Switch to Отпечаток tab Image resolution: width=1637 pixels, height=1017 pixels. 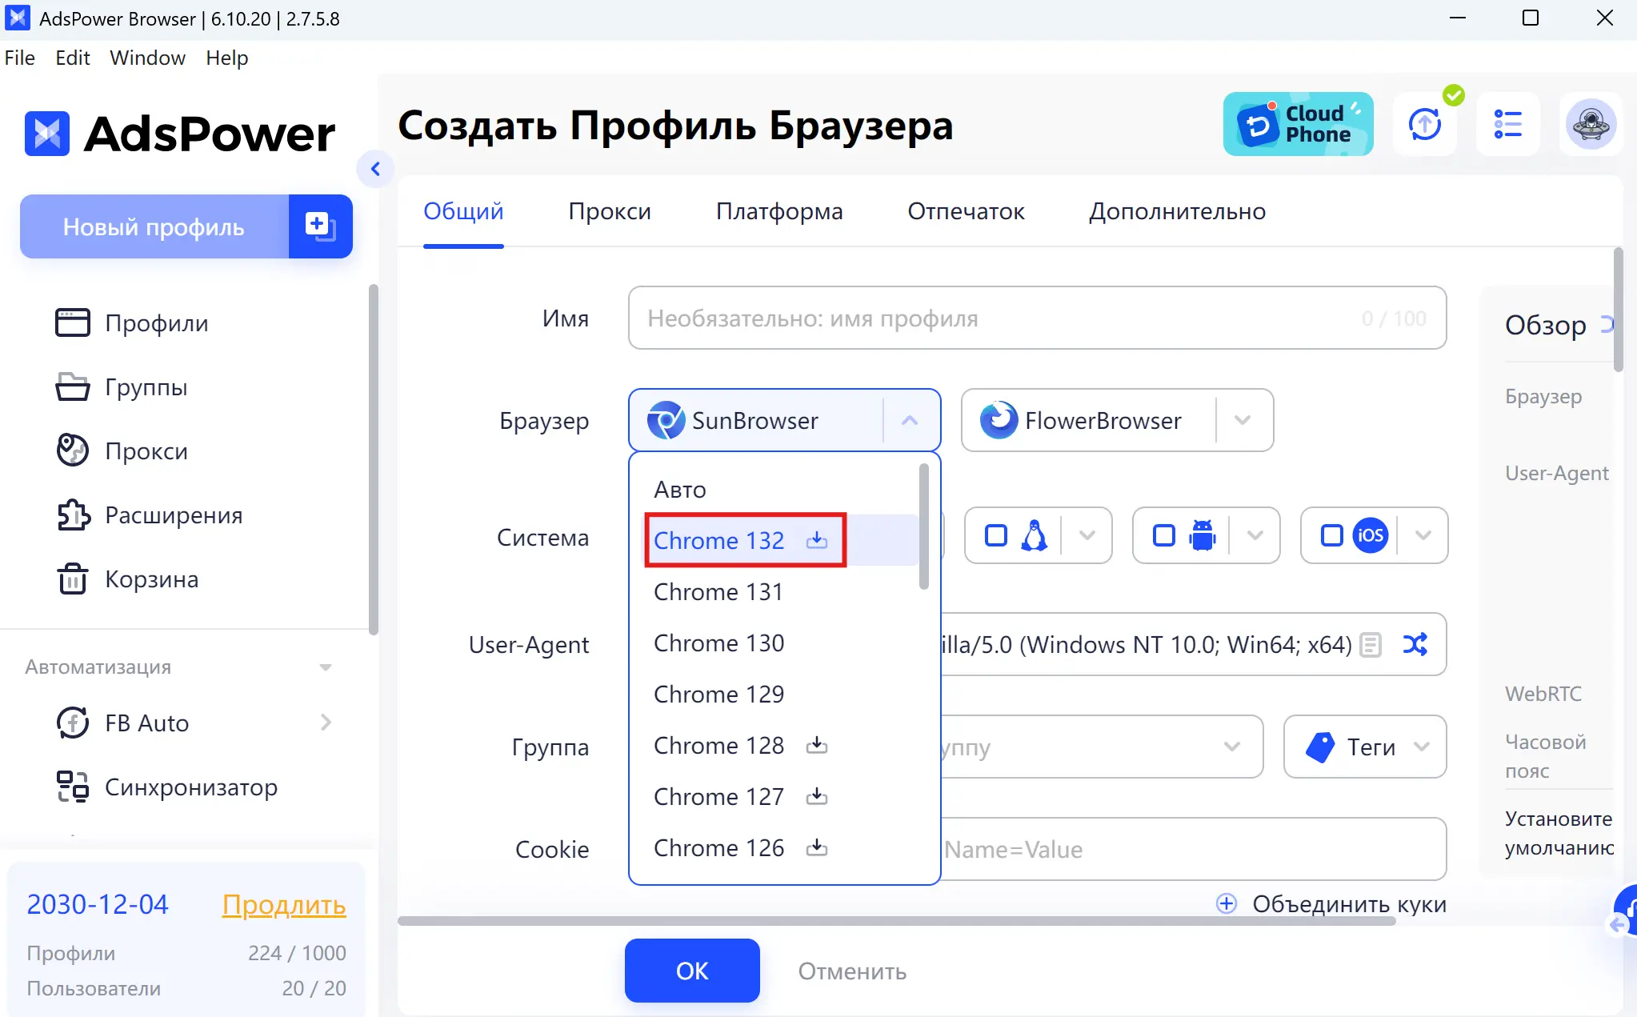(x=967, y=212)
